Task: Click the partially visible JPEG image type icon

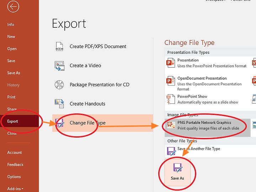Action: click(x=254, y=125)
